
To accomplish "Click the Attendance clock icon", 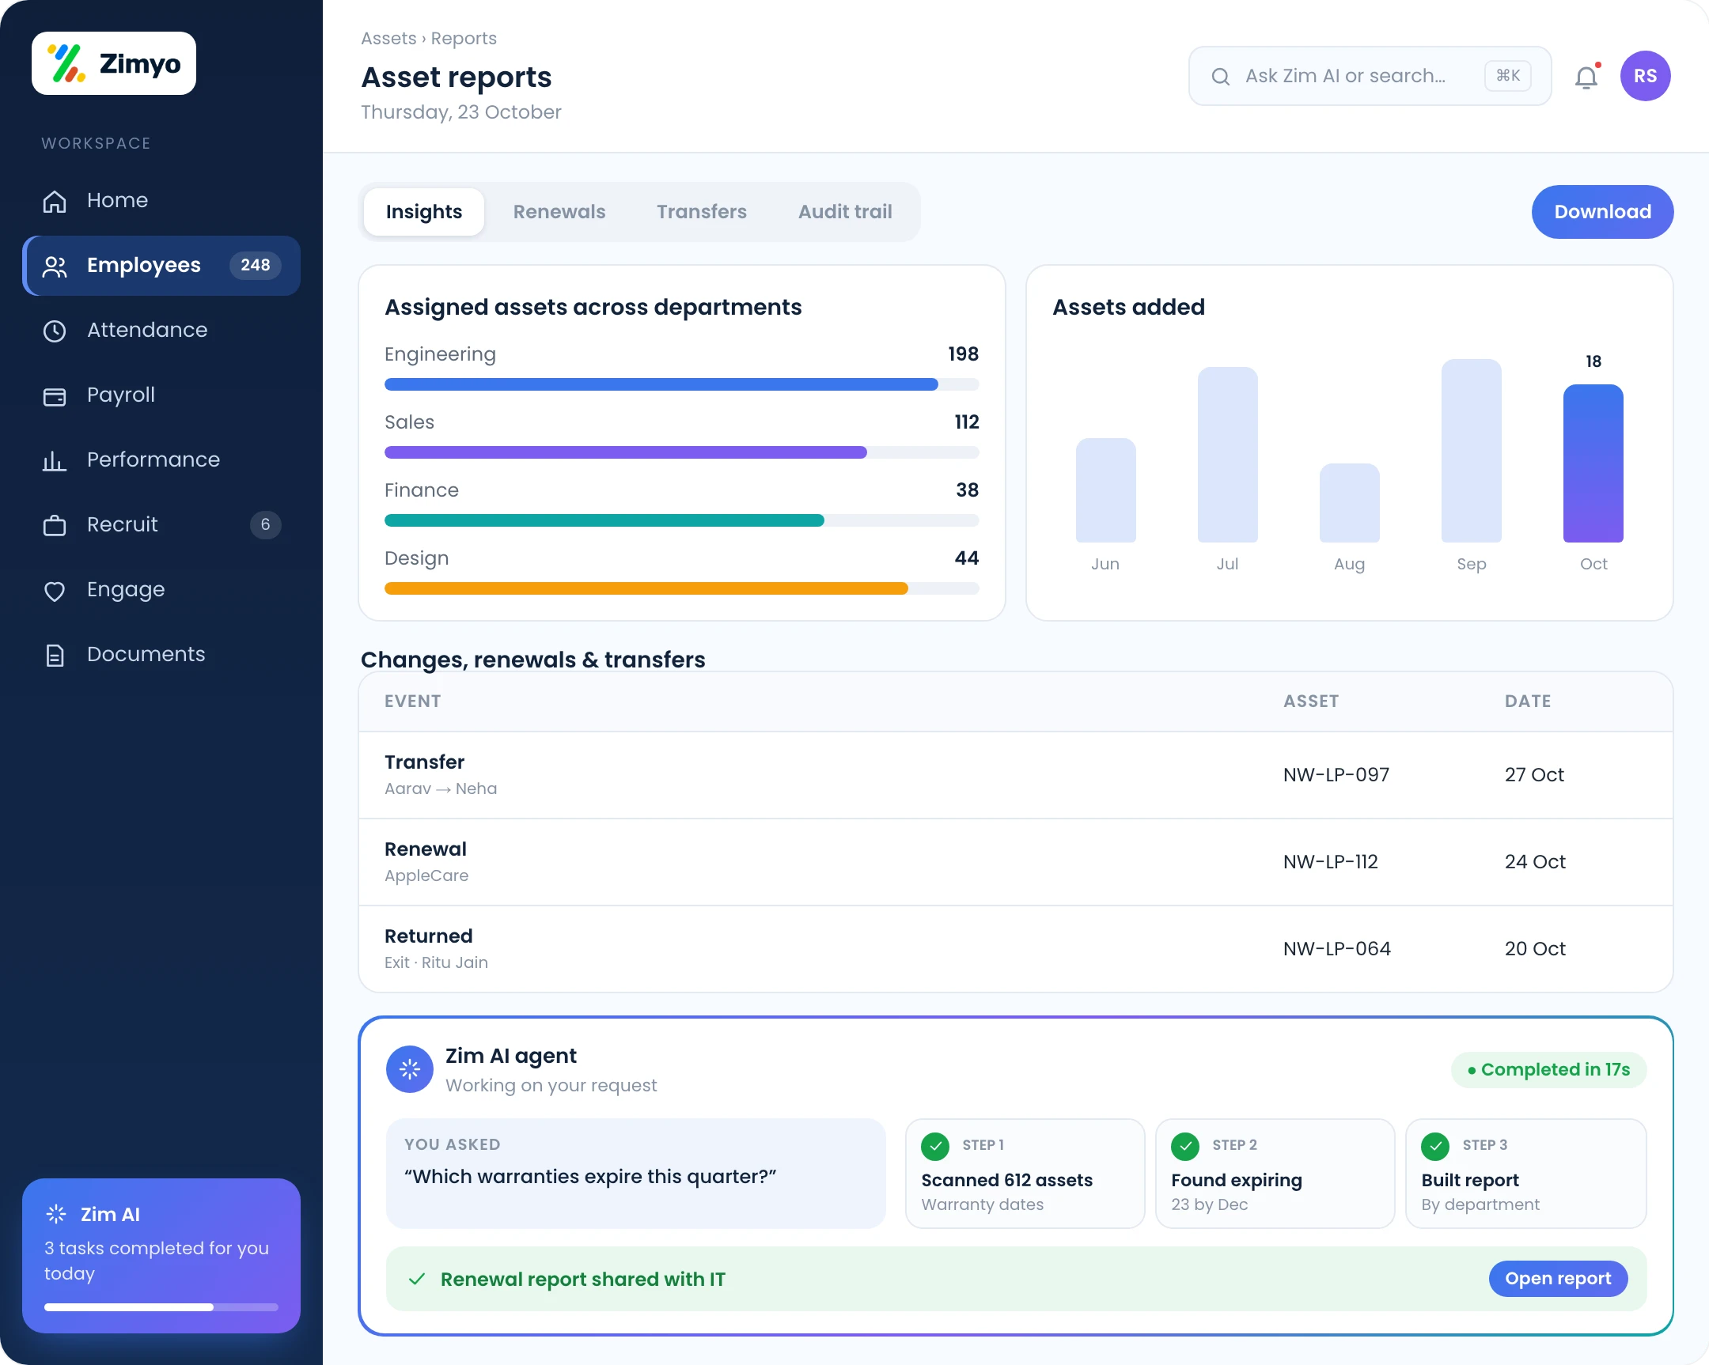I will click(55, 331).
